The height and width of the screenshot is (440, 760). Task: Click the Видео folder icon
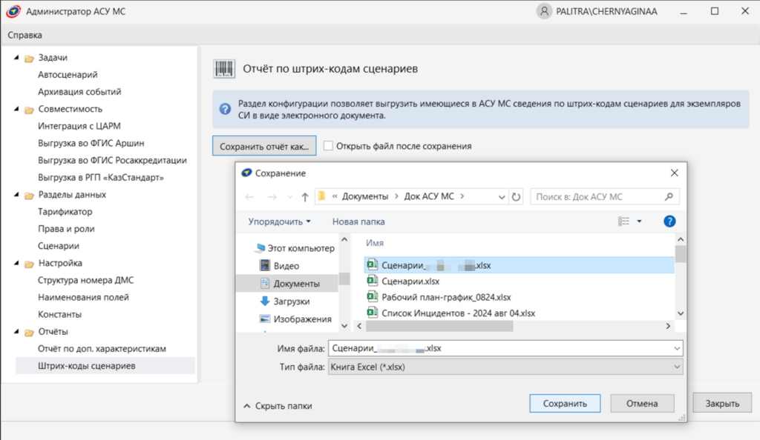click(x=265, y=265)
